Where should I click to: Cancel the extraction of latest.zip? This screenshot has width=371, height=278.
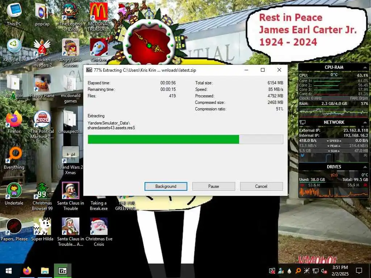click(x=261, y=186)
